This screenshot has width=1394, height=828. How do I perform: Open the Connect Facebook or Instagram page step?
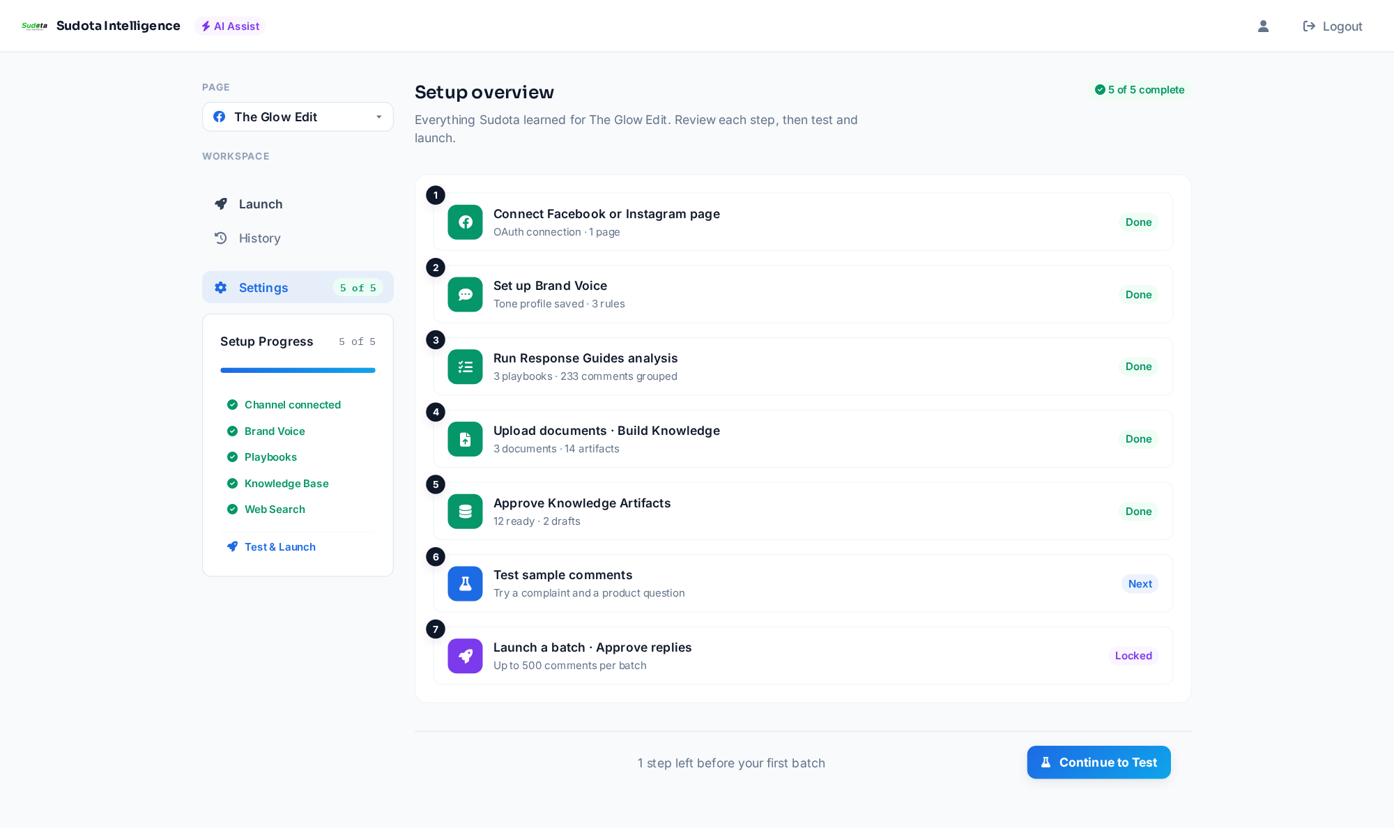point(803,222)
